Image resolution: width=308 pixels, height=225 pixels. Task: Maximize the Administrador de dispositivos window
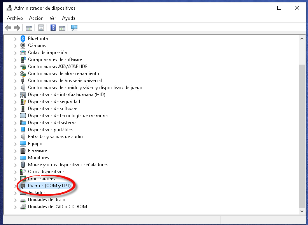click(x=279, y=8)
